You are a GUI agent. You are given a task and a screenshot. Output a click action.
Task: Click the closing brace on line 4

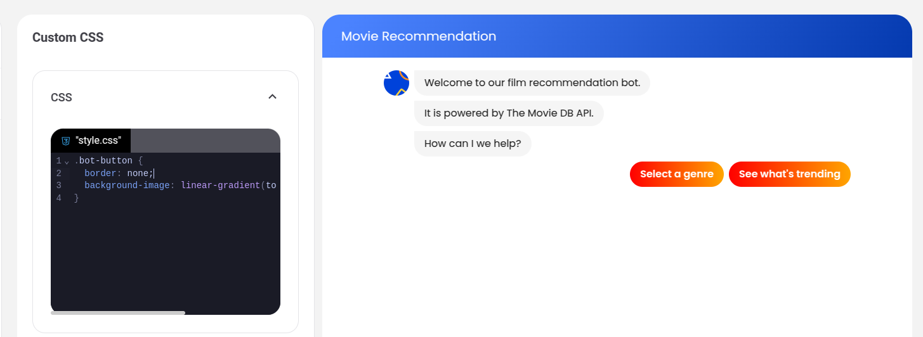coord(77,198)
